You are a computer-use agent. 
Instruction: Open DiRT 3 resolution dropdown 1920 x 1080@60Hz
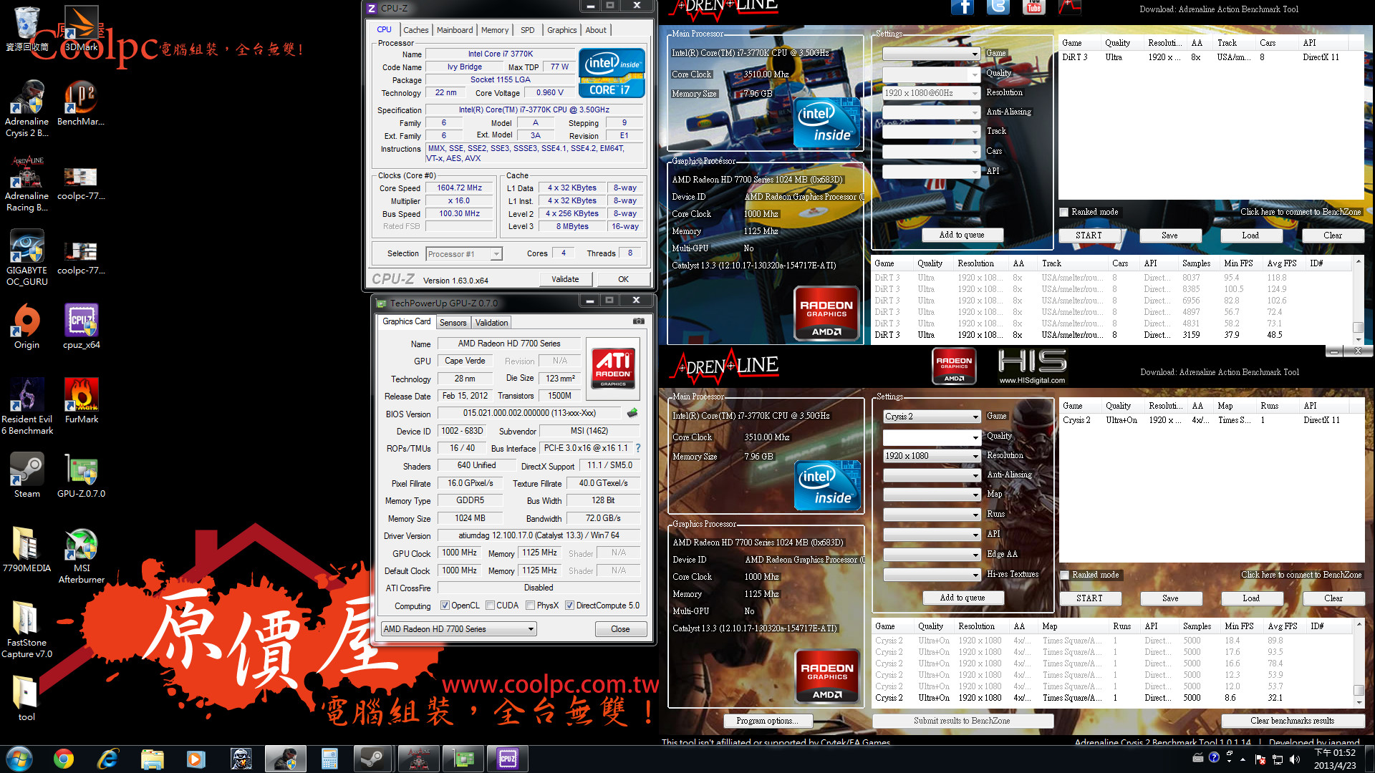click(x=931, y=93)
